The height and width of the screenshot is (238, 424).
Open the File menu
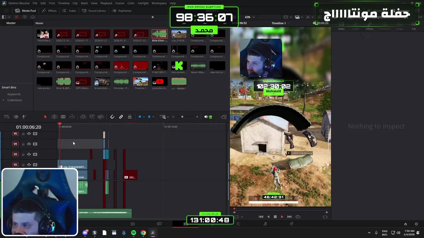35,3
